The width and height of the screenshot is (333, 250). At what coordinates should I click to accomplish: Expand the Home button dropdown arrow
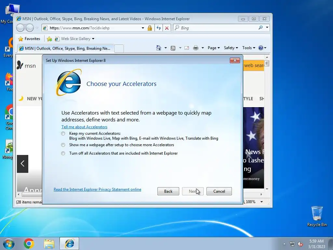[166, 48]
